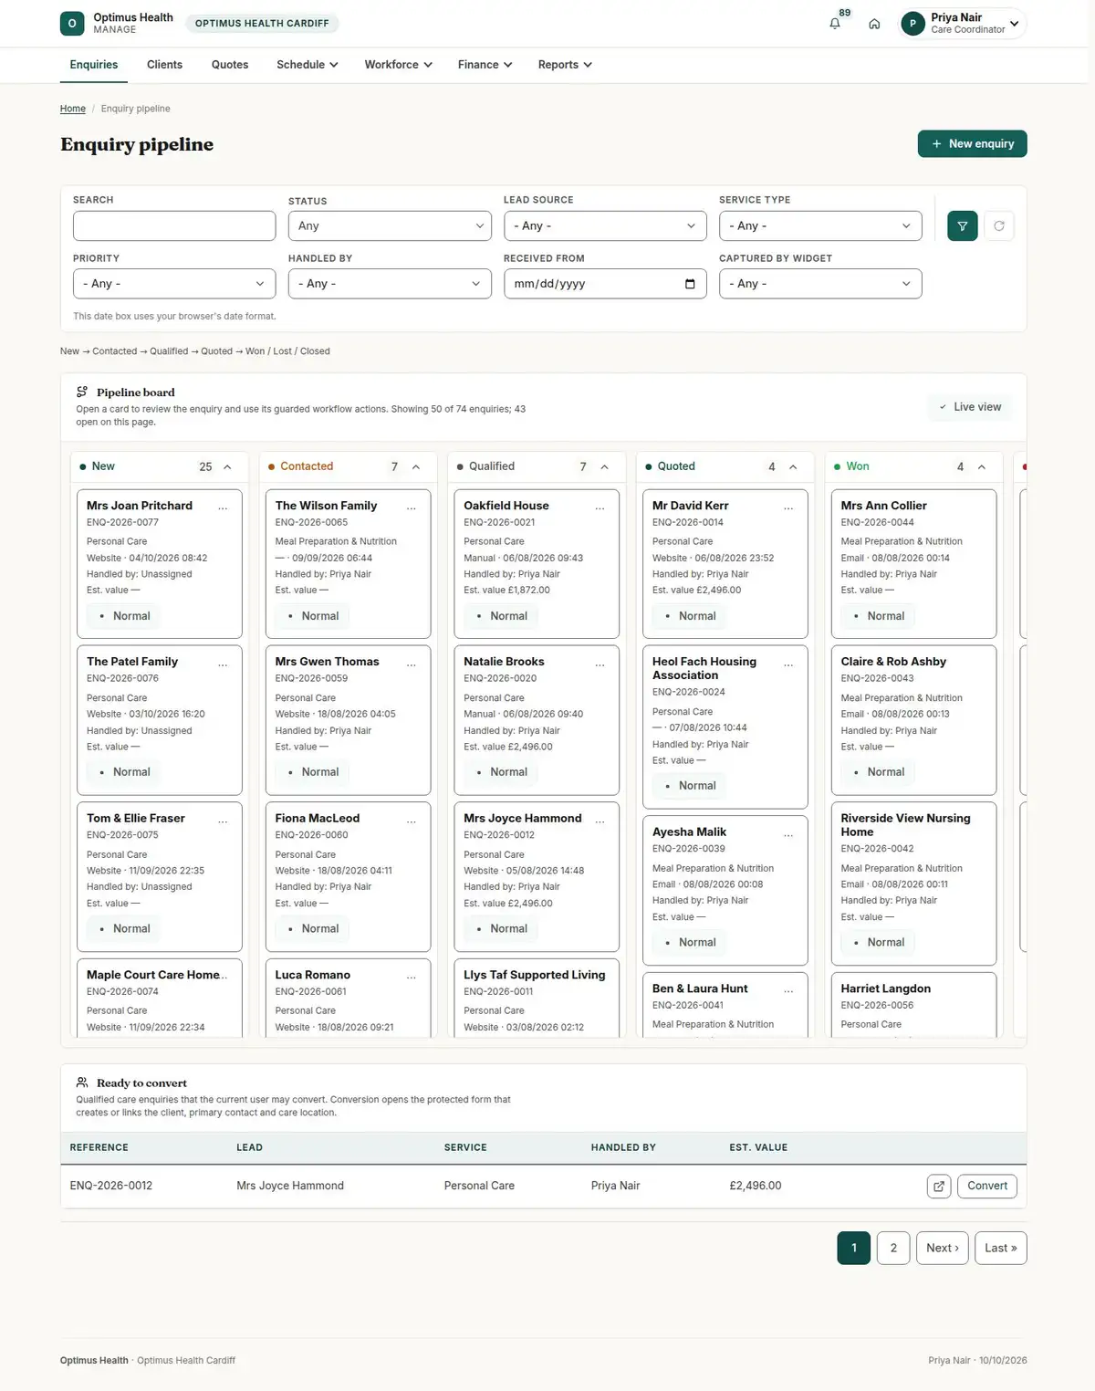Viewport: 1095px width, 1391px height.
Task: Expand the user account menu chevron
Action: (1014, 24)
